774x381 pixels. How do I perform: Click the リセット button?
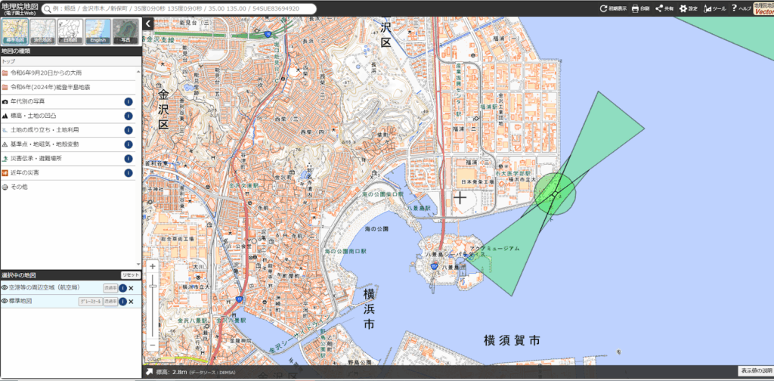(x=131, y=275)
